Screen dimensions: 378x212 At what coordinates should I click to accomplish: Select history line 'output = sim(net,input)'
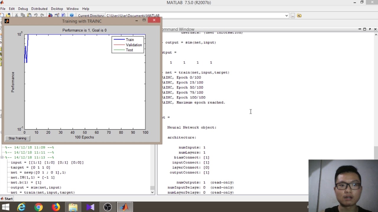click(x=36, y=187)
